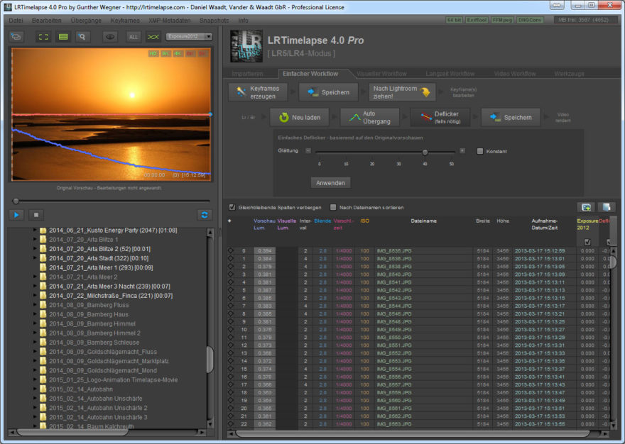625x444 pixels.
Task: Check Nach Dateinamen sortieren
Action: coord(333,207)
